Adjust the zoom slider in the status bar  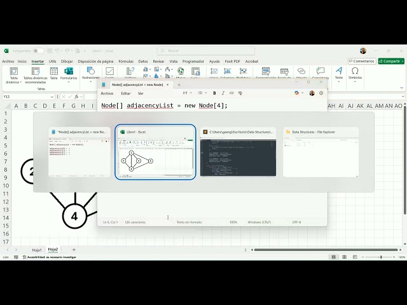tap(381, 257)
